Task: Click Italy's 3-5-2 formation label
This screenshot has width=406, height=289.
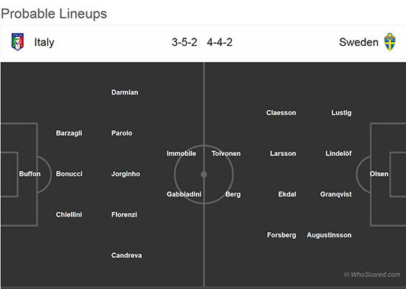Action: (185, 42)
